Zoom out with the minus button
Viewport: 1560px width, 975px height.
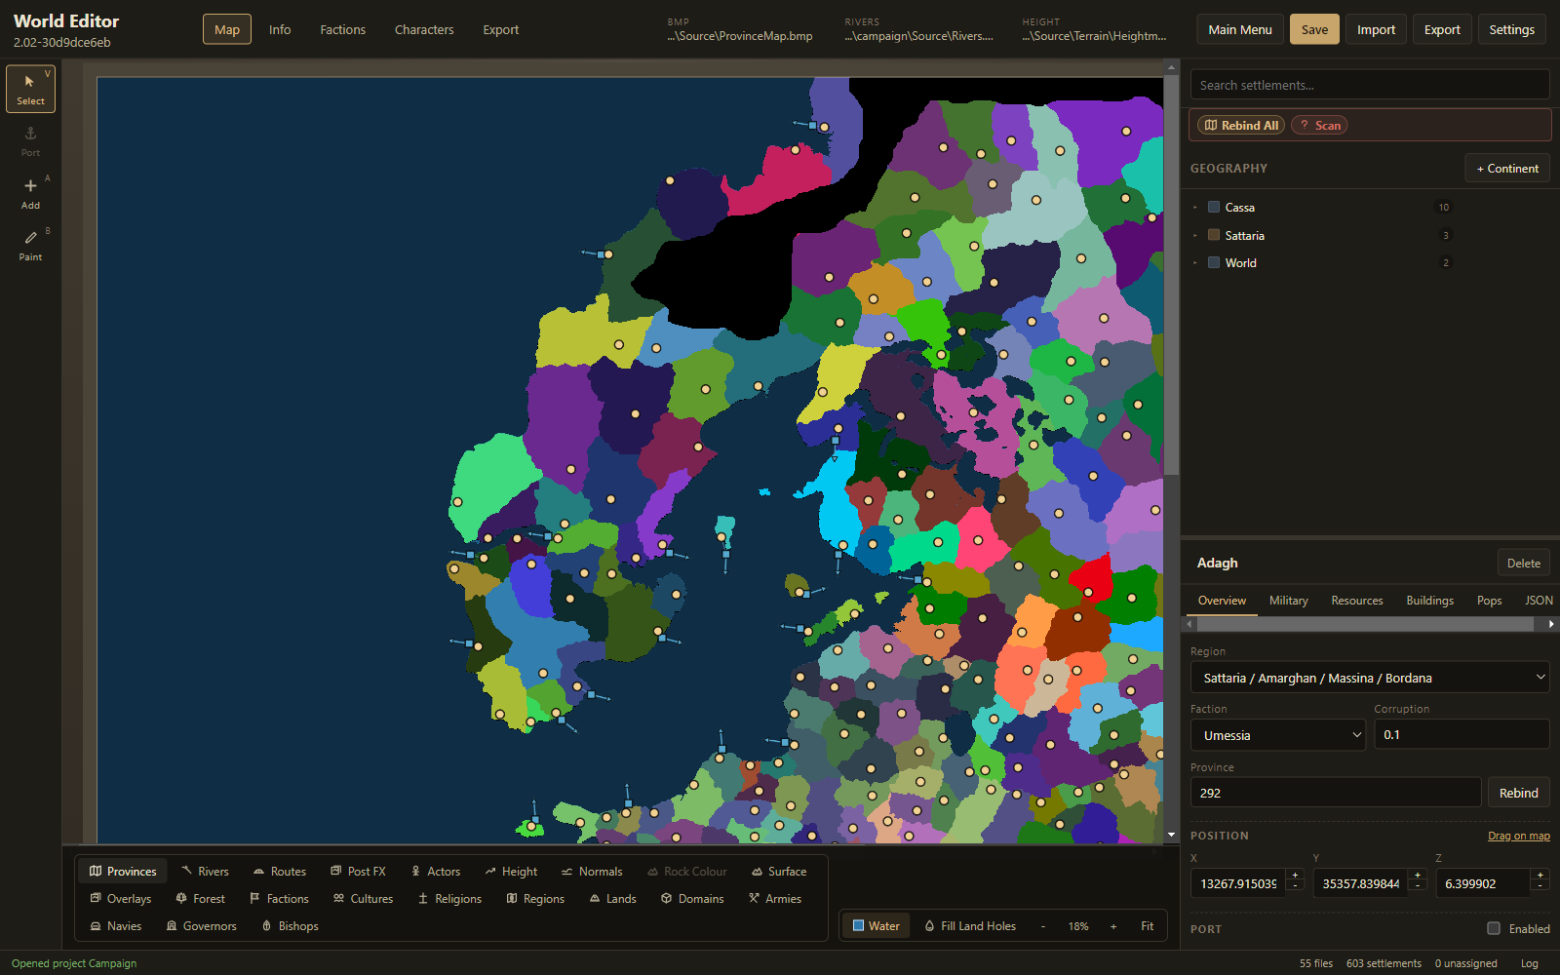(1042, 926)
